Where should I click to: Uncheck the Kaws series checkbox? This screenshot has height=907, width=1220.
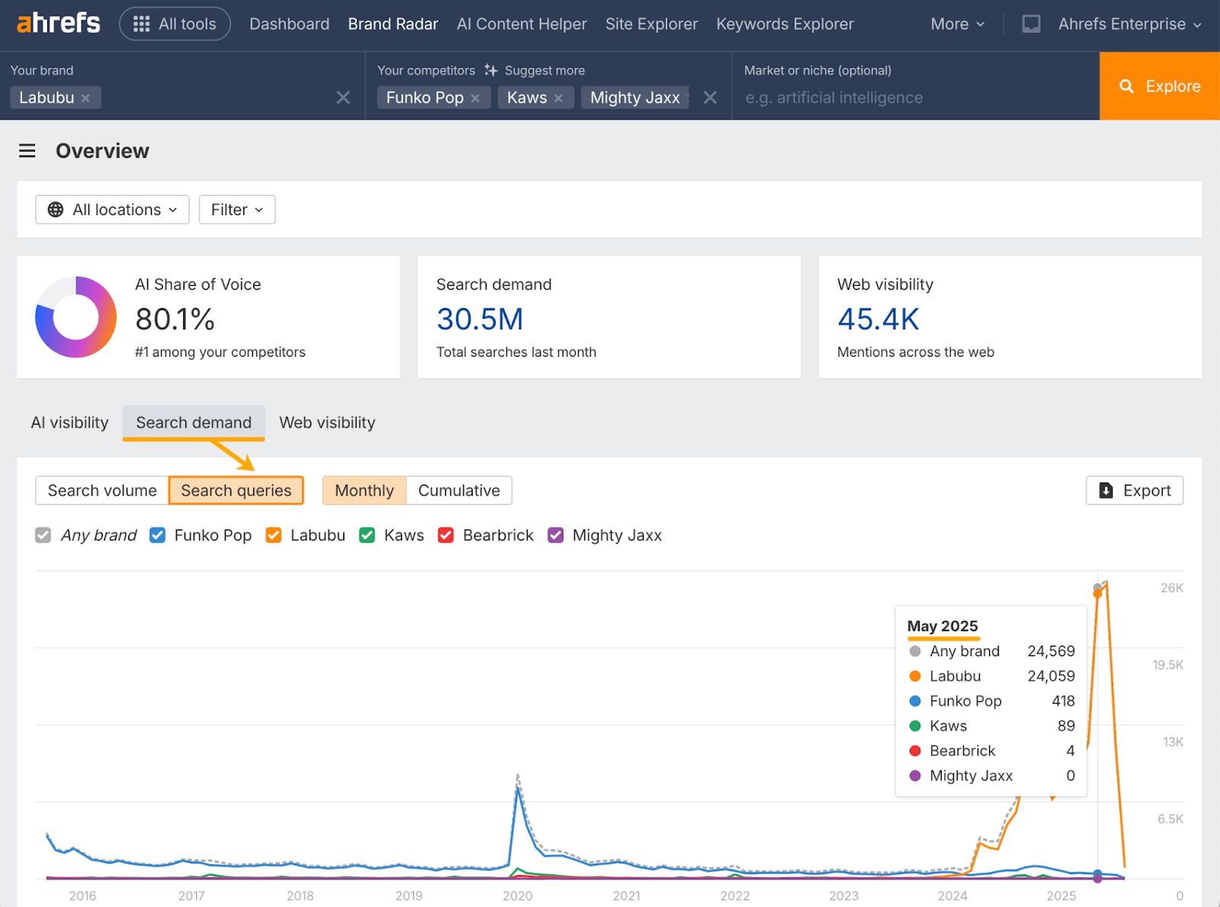tap(367, 535)
